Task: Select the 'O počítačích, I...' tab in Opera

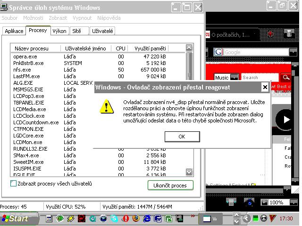Action: tap(231, 35)
